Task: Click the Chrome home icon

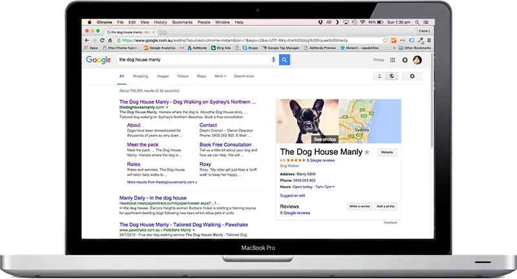Action: 110,40
